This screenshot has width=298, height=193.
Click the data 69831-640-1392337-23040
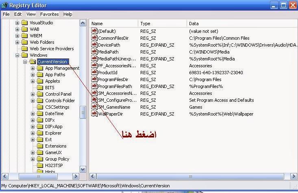(x=216, y=73)
